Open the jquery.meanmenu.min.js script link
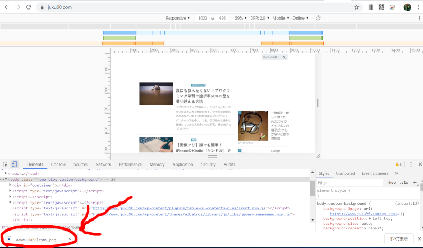The width and height of the screenshot is (423, 248). (191, 214)
